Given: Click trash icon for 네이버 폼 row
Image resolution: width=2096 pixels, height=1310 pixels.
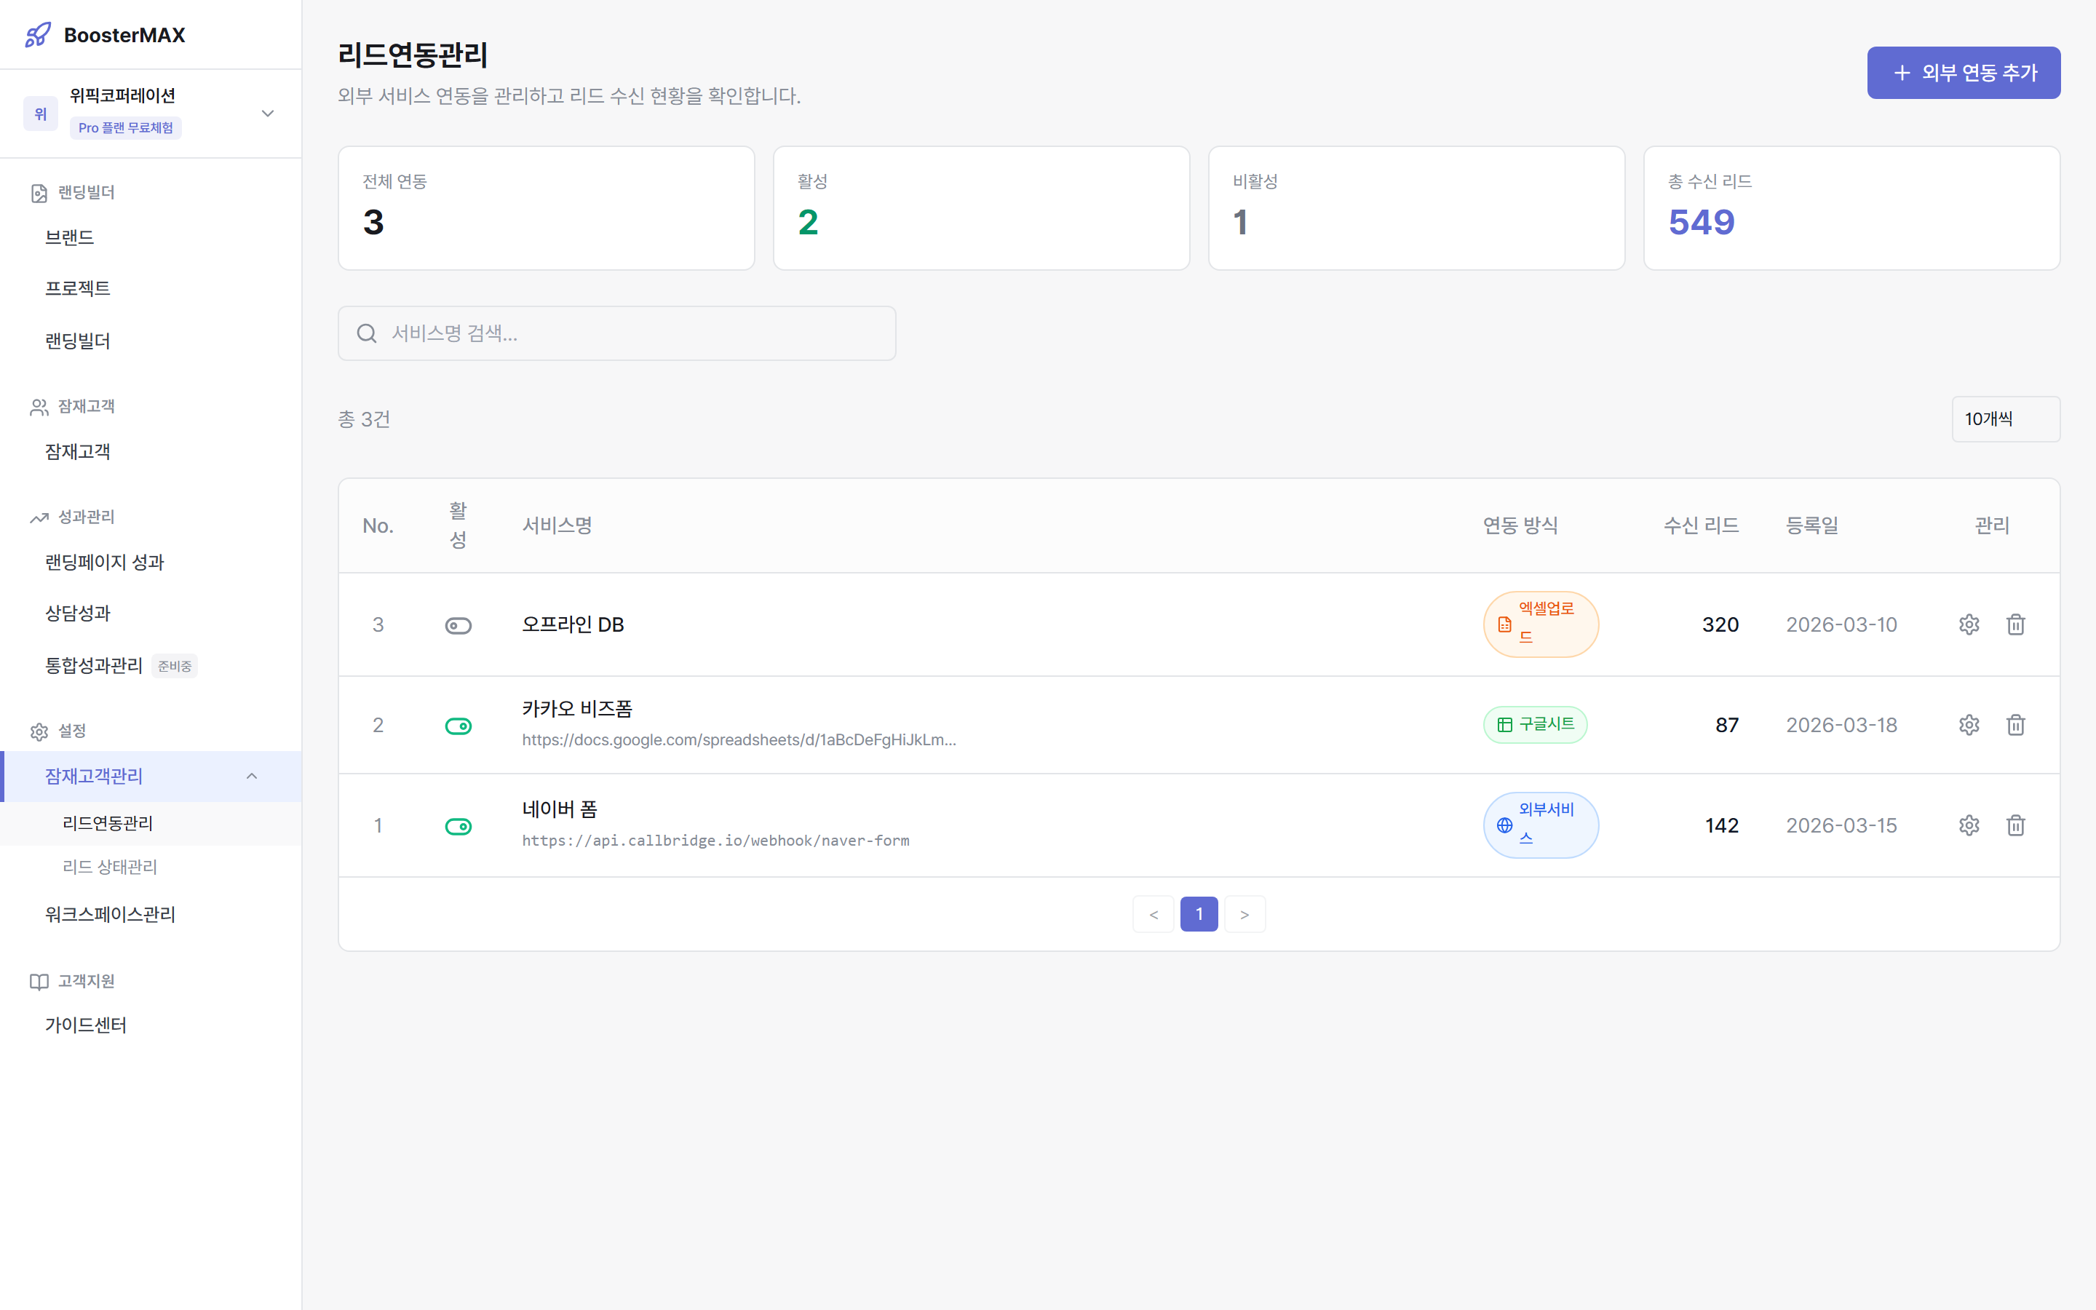Looking at the screenshot, I should pyautogui.click(x=2015, y=826).
